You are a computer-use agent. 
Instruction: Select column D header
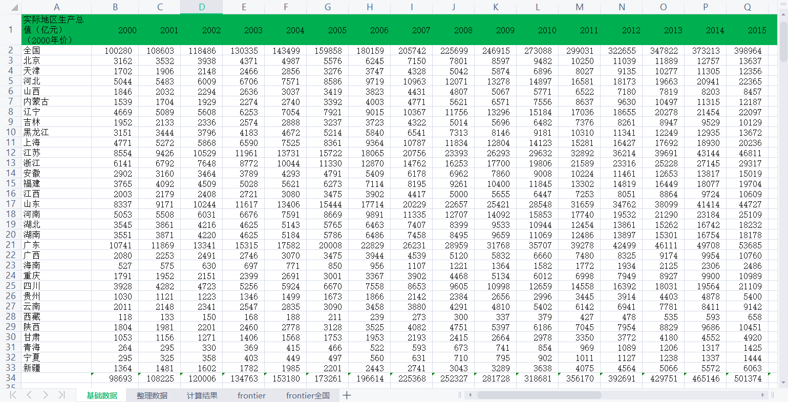pos(202,7)
